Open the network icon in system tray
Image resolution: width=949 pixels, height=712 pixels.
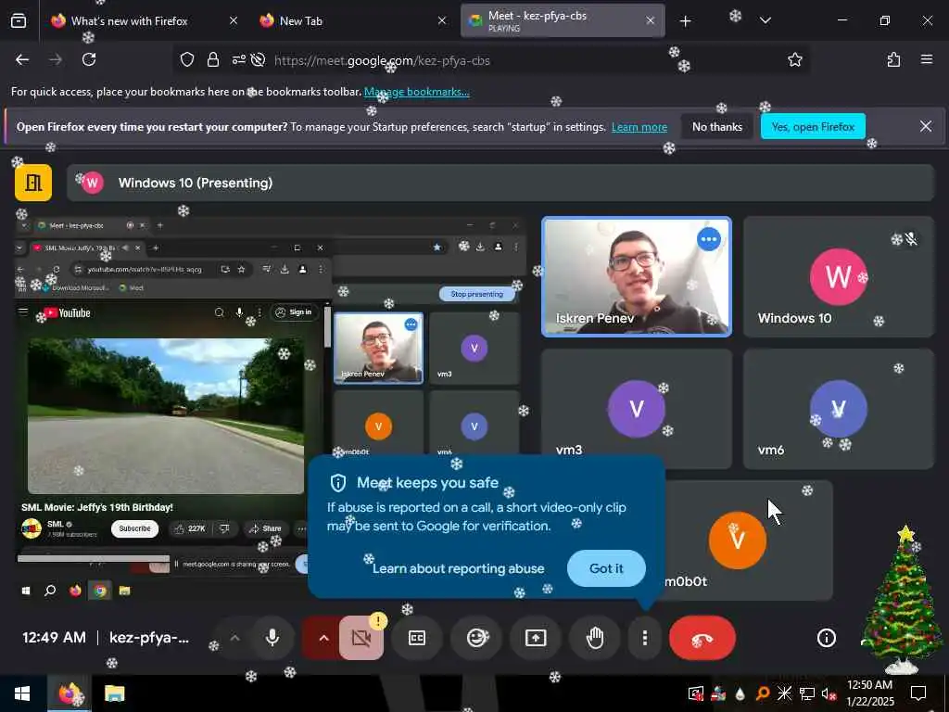click(x=807, y=693)
